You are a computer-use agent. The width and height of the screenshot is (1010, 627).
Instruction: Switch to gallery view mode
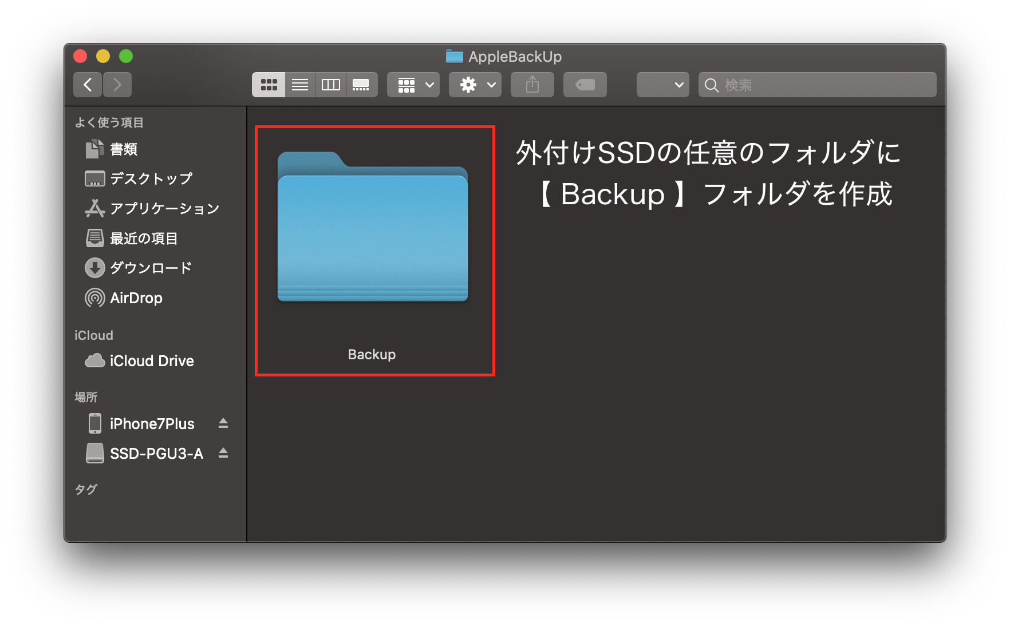click(361, 85)
